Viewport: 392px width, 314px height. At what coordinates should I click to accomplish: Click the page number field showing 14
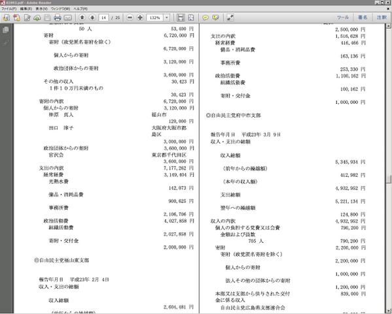[103, 18]
